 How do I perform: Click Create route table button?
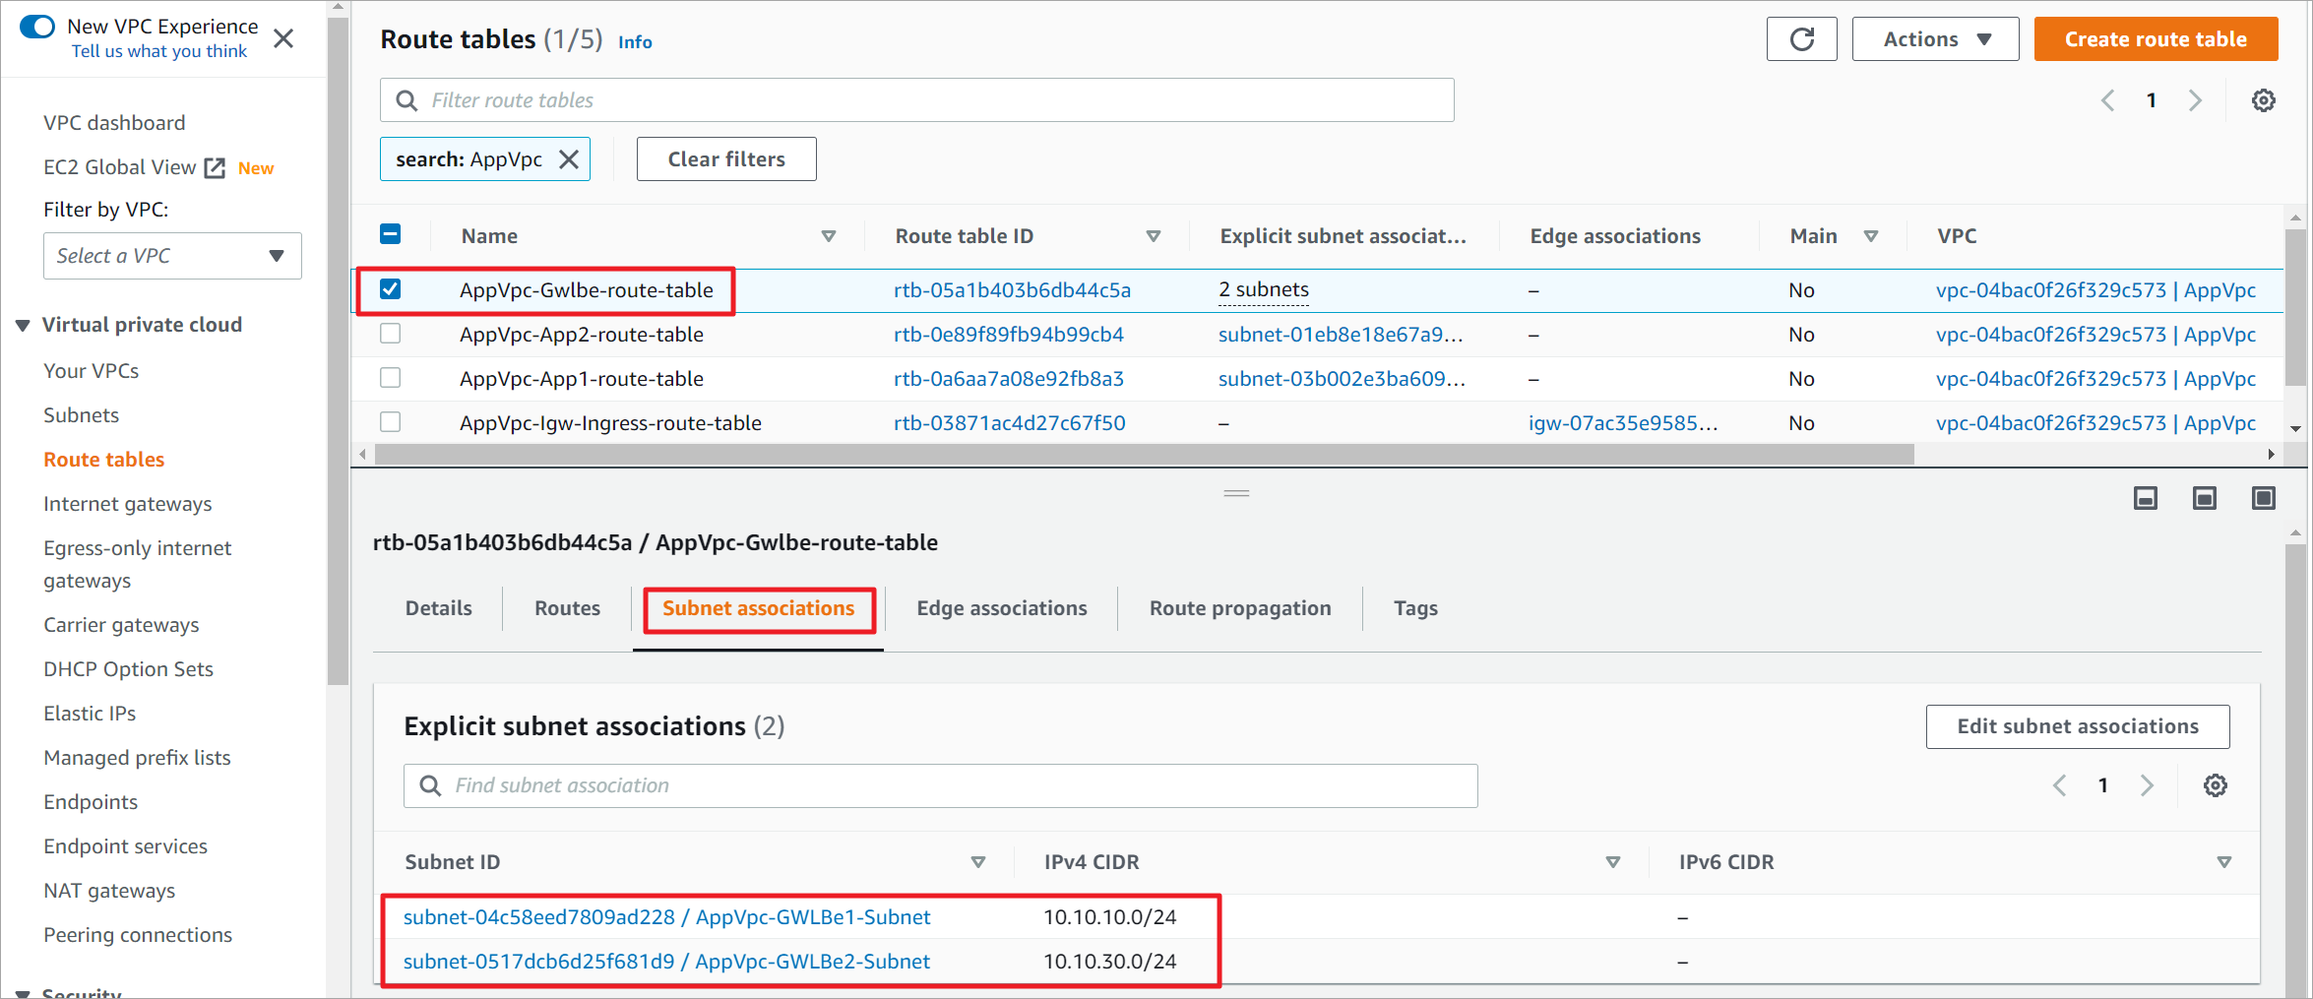click(x=2156, y=39)
